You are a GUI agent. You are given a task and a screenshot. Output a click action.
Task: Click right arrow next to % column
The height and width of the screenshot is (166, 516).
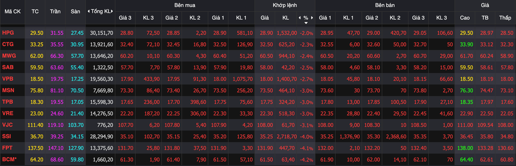click(312, 18)
